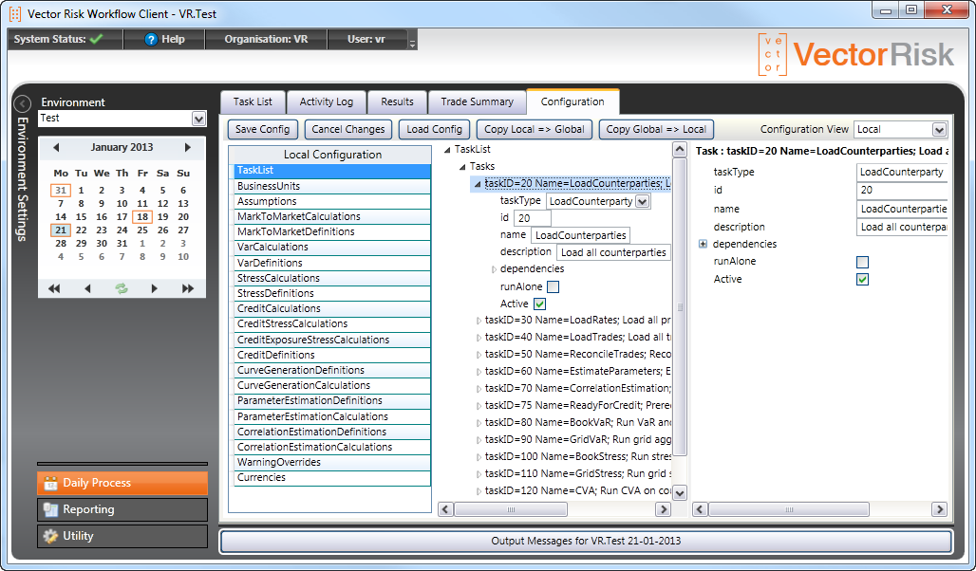Click tree horizontal scrollbar left arrow

[x=445, y=509]
